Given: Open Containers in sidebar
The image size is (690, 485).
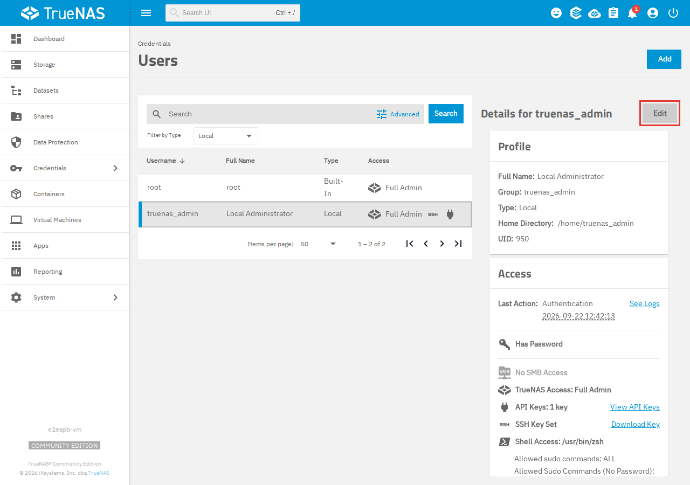Looking at the screenshot, I should click(65, 194).
